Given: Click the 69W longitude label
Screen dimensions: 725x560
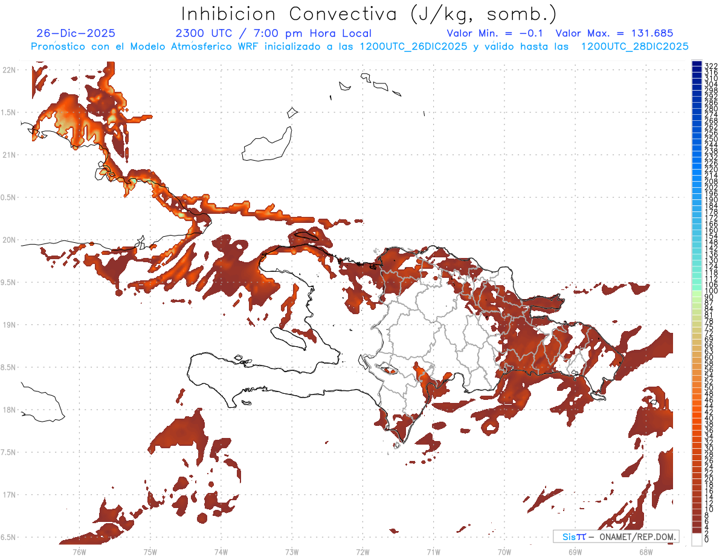Looking at the screenshot, I should click(575, 552).
